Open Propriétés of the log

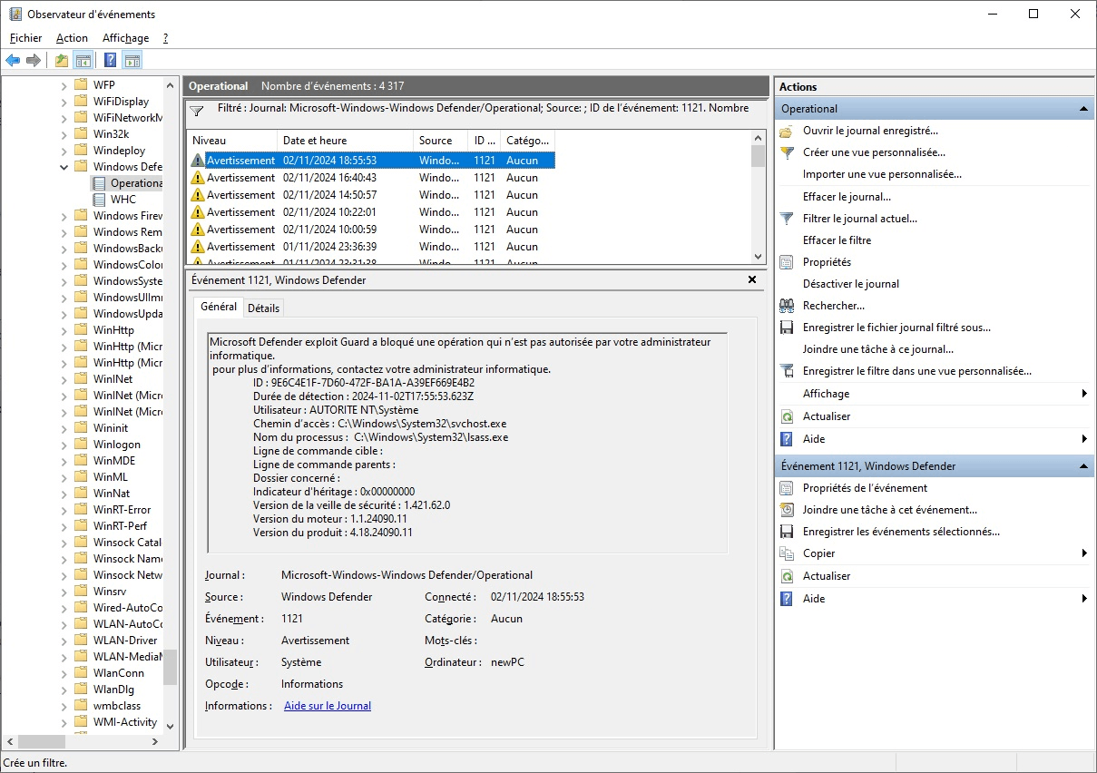click(x=827, y=262)
